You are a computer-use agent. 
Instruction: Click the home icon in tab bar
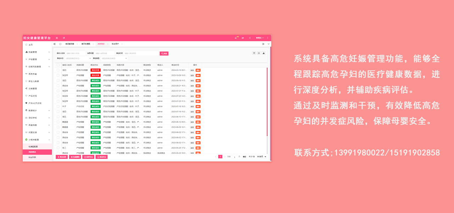coord(60,44)
